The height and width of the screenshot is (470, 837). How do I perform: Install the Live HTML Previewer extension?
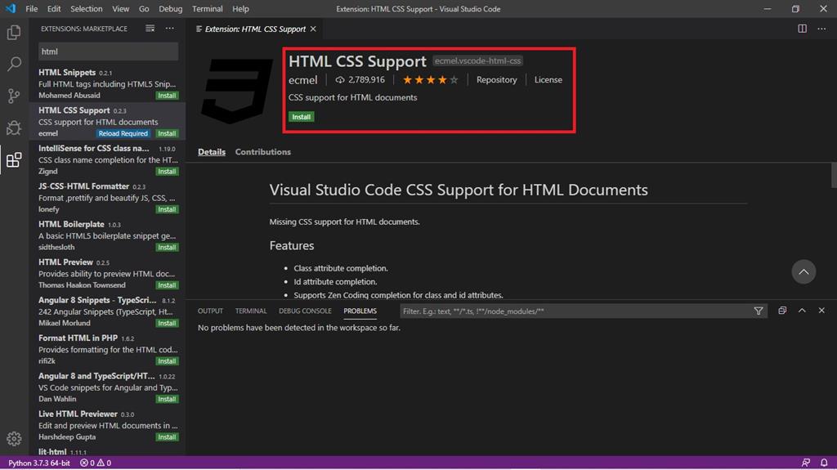167,436
